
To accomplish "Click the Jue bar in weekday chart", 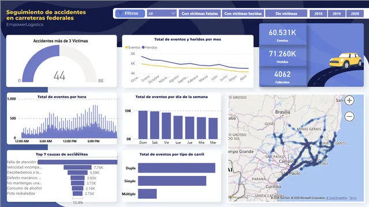I will (190, 128).
